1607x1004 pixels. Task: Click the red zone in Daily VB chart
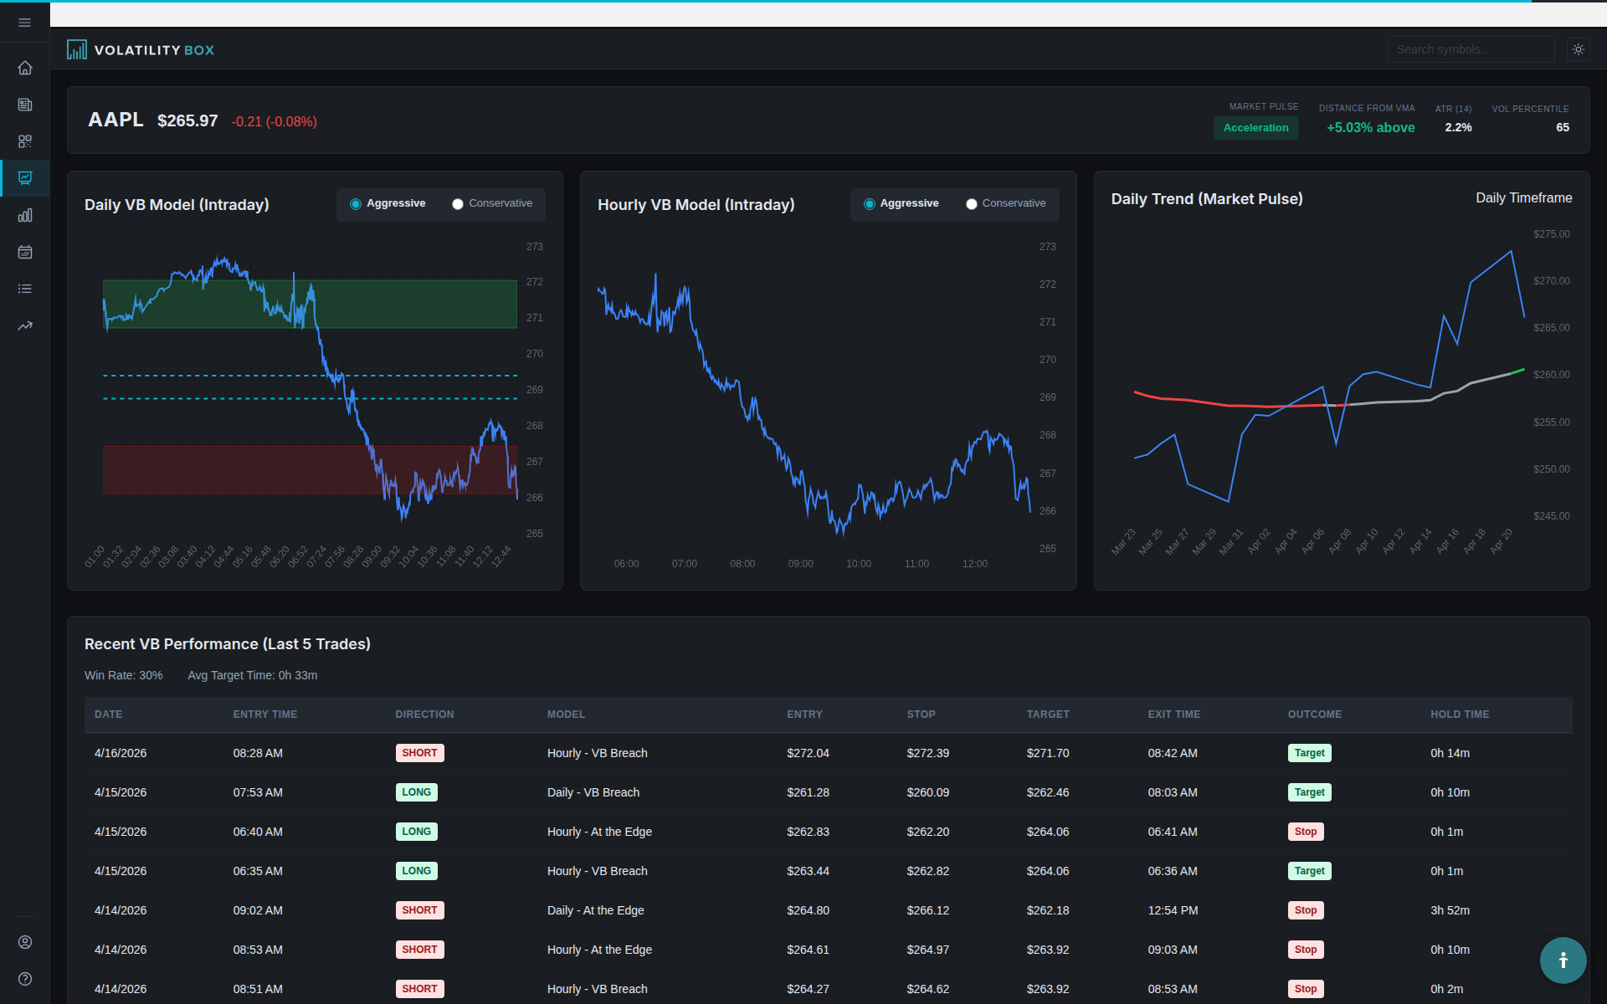pyautogui.click(x=310, y=469)
